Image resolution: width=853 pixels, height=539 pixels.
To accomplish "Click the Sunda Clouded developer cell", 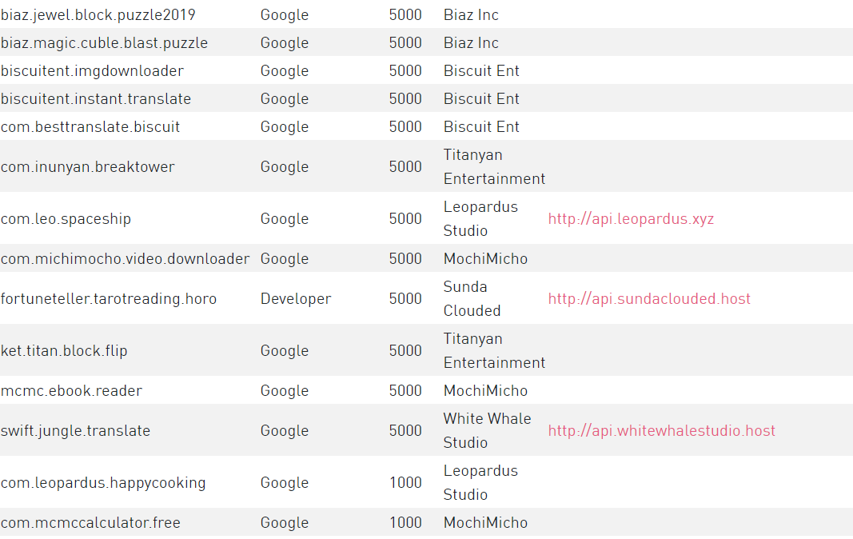I will click(x=472, y=298).
